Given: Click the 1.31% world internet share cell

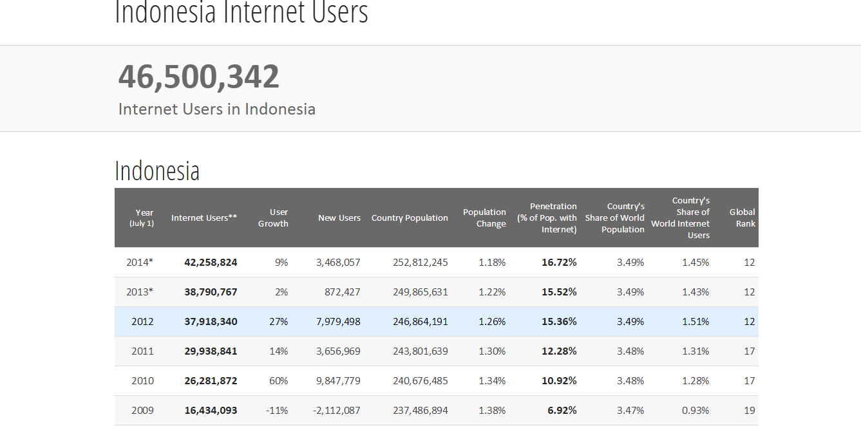Looking at the screenshot, I should [x=695, y=351].
